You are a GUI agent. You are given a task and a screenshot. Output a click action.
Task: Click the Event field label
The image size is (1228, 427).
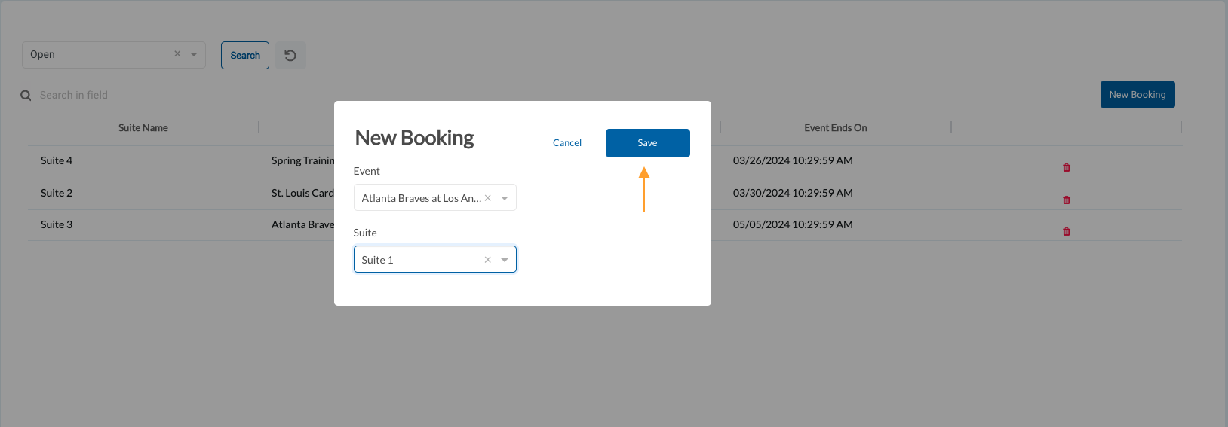[x=367, y=171]
